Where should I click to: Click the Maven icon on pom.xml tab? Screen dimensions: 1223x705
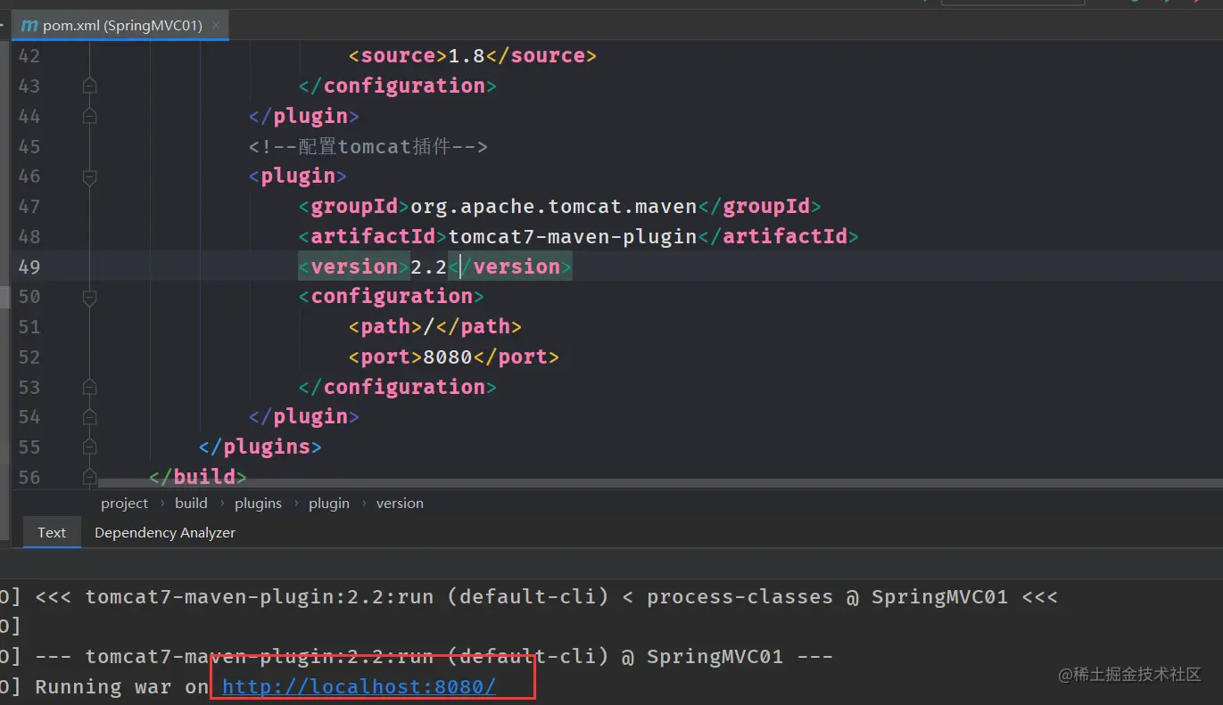29,26
